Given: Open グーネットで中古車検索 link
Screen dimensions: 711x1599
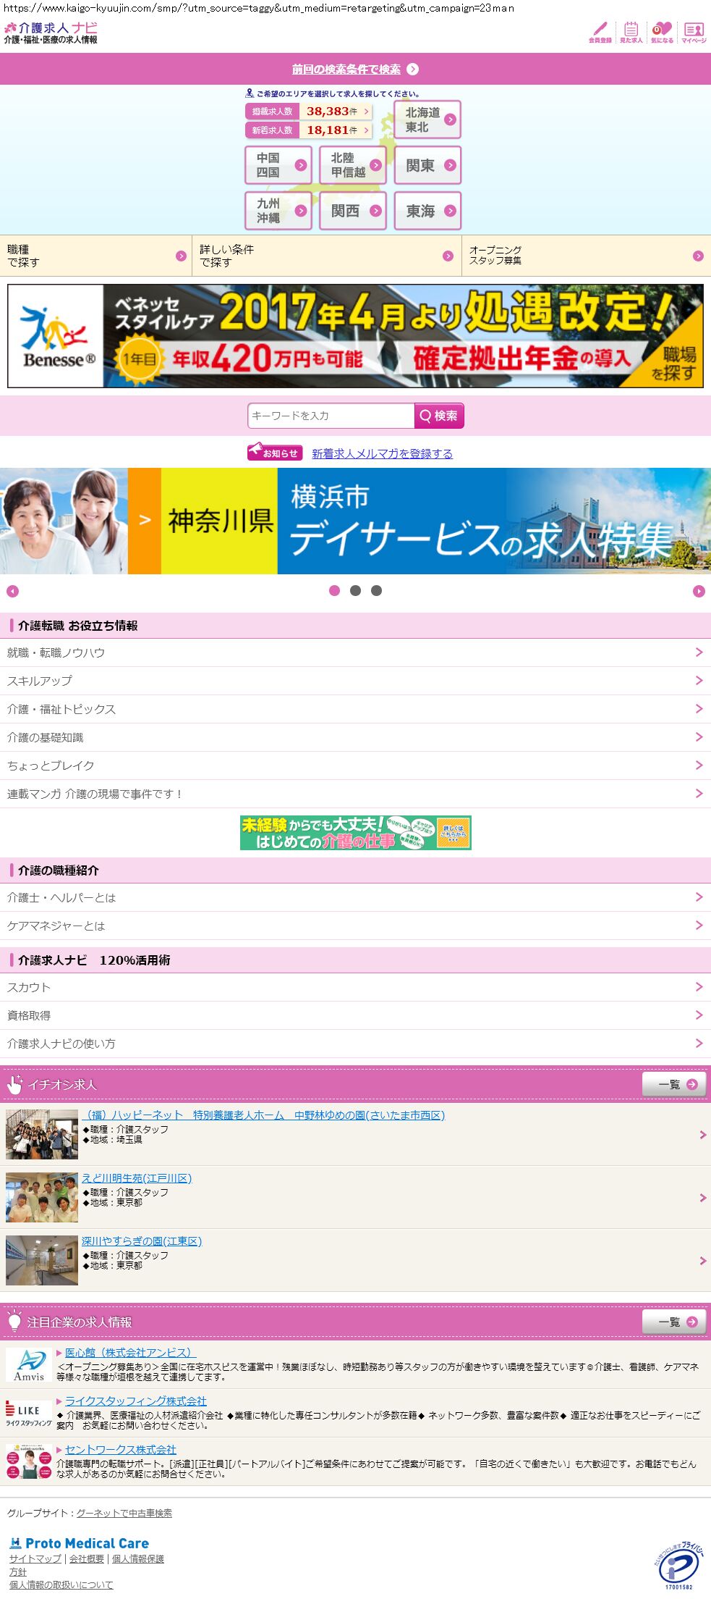Looking at the screenshot, I should (x=124, y=1513).
